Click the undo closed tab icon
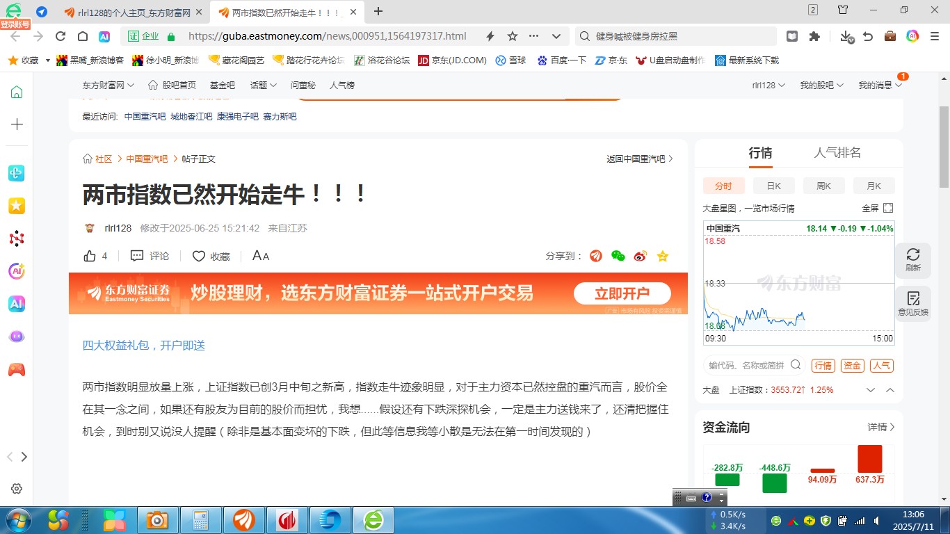The height and width of the screenshot is (534, 950). click(x=868, y=36)
